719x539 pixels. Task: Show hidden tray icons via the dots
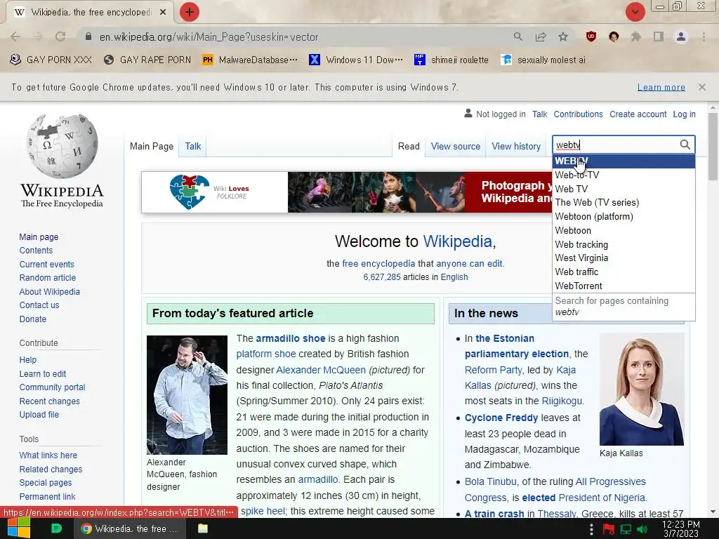click(x=591, y=529)
